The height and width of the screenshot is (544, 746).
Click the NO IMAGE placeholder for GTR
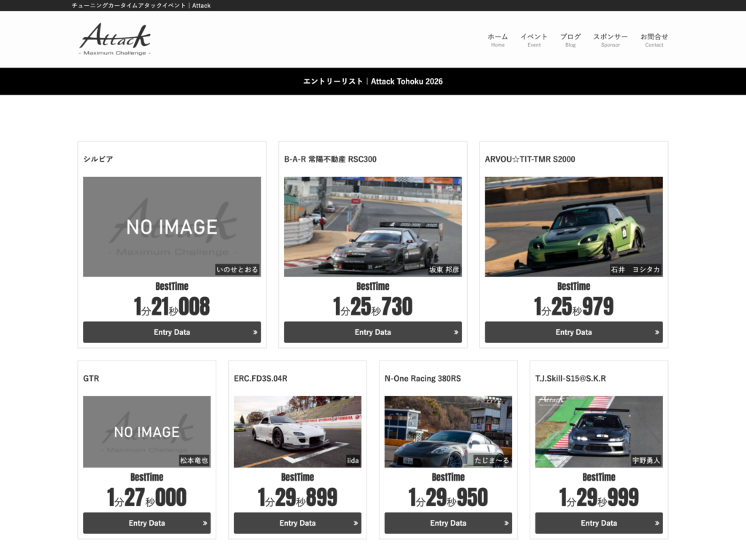pos(146,431)
